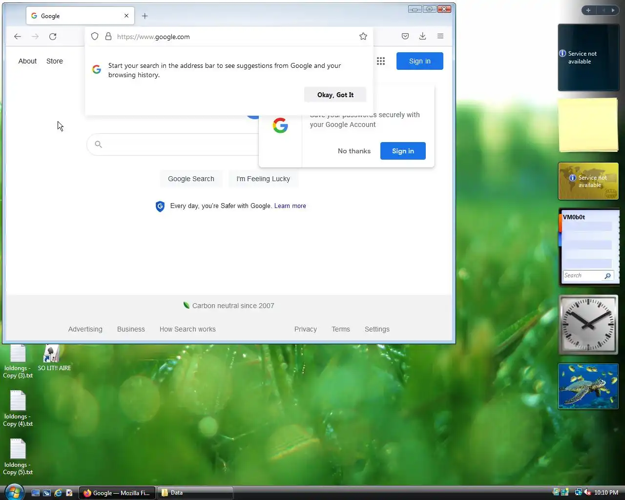Open the Advertising footer link
This screenshot has height=500, width=625.
tap(85, 329)
